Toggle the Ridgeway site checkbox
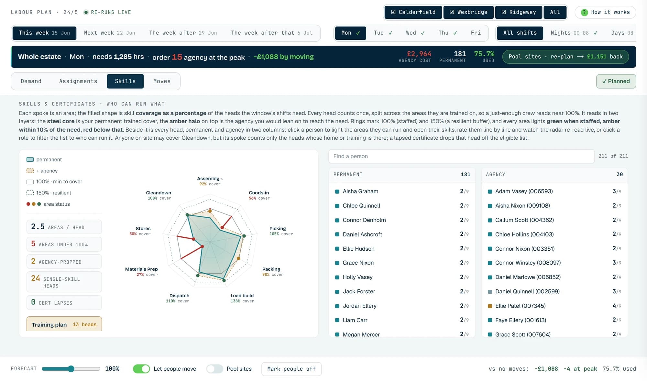The width and height of the screenshot is (647, 381). (x=519, y=12)
